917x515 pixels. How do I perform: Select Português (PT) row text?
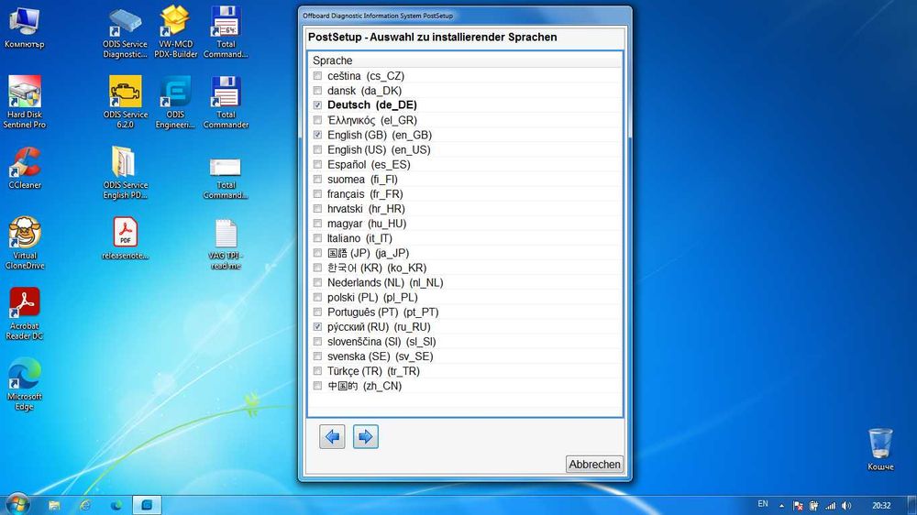[x=383, y=312]
